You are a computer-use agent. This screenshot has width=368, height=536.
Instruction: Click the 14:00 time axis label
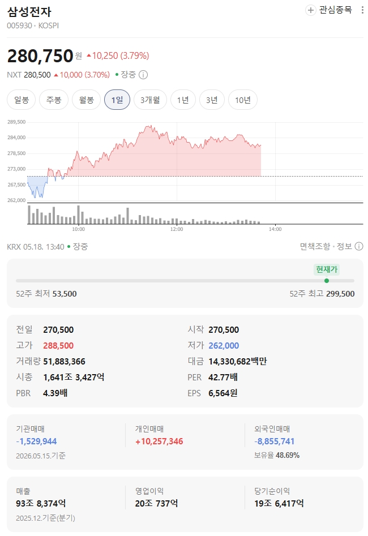(275, 229)
